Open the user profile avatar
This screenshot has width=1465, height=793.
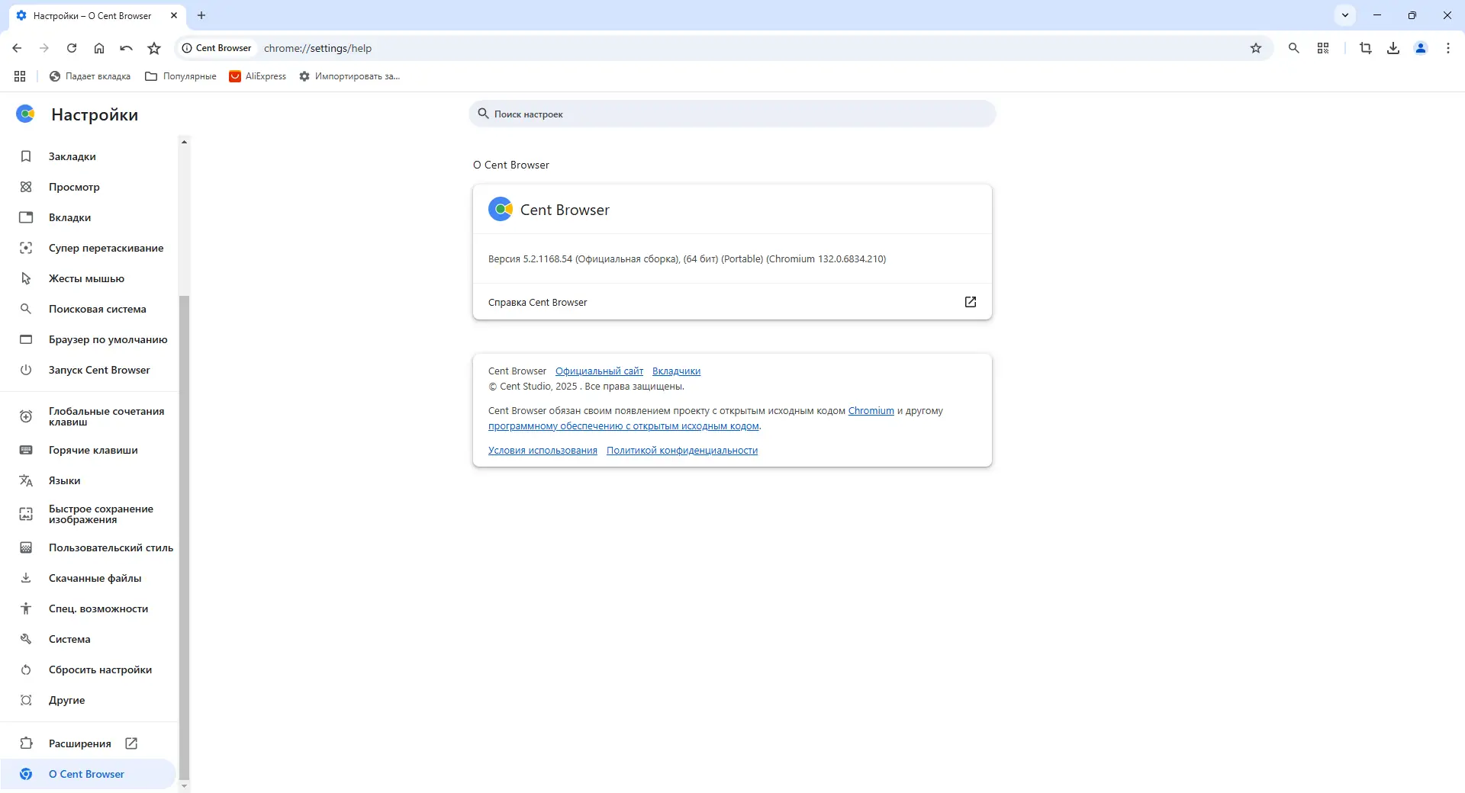click(1421, 48)
